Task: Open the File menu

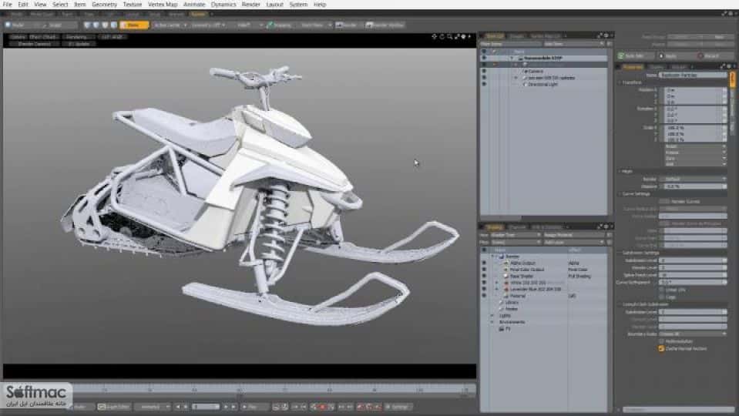Action: tap(7, 5)
